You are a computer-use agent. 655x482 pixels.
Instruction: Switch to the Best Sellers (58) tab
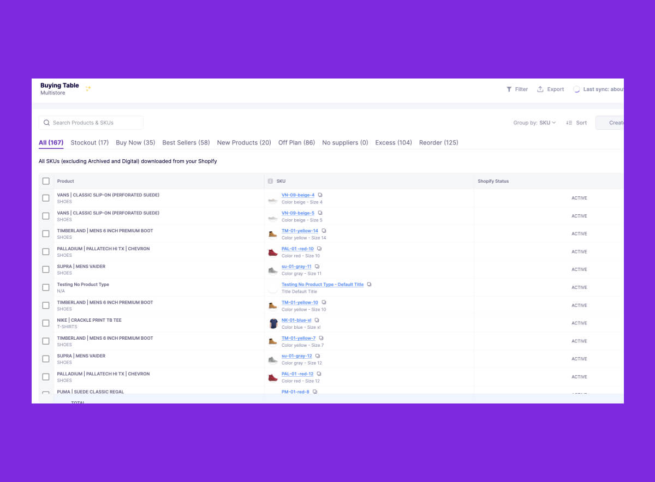186,143
